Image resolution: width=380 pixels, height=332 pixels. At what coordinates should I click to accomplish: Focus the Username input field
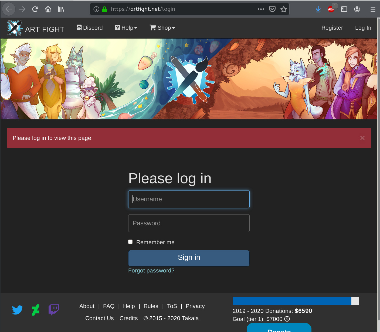(189, 199)
